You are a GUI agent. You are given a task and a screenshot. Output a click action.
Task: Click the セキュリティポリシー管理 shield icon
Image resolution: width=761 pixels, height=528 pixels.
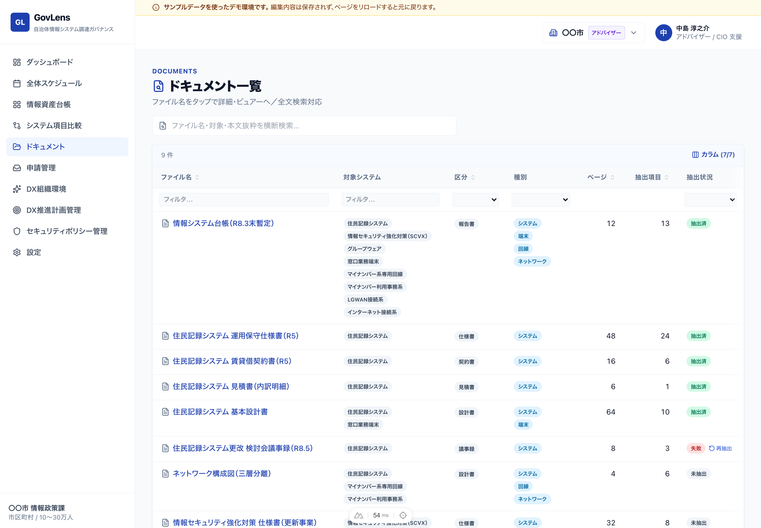pyautogui.click(x=17, y=231)
